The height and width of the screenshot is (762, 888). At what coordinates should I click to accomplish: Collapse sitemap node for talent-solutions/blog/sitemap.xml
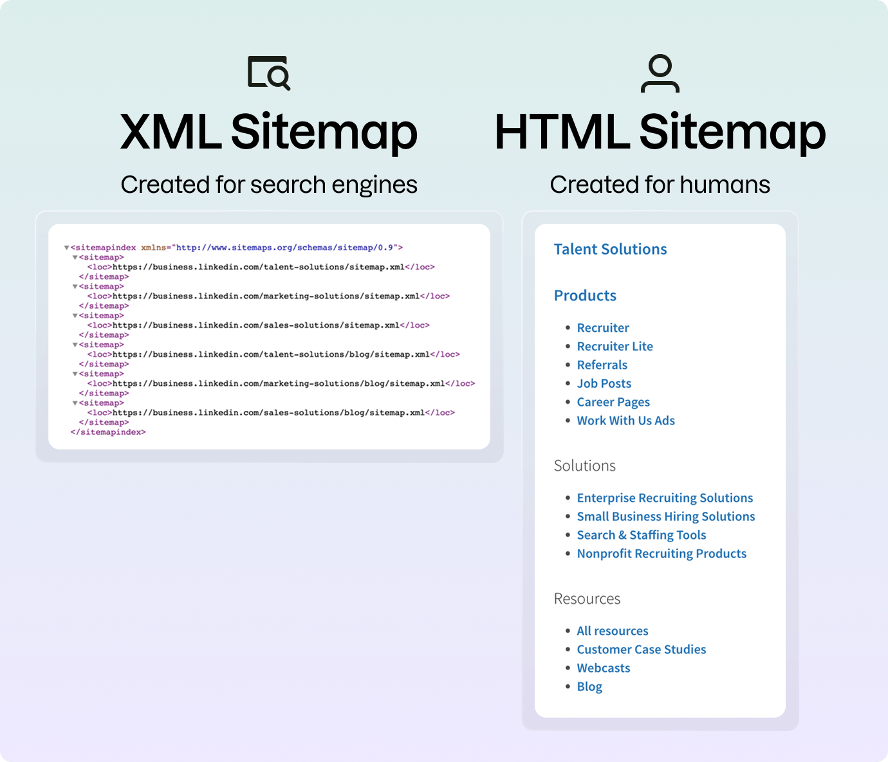[75, 345]
